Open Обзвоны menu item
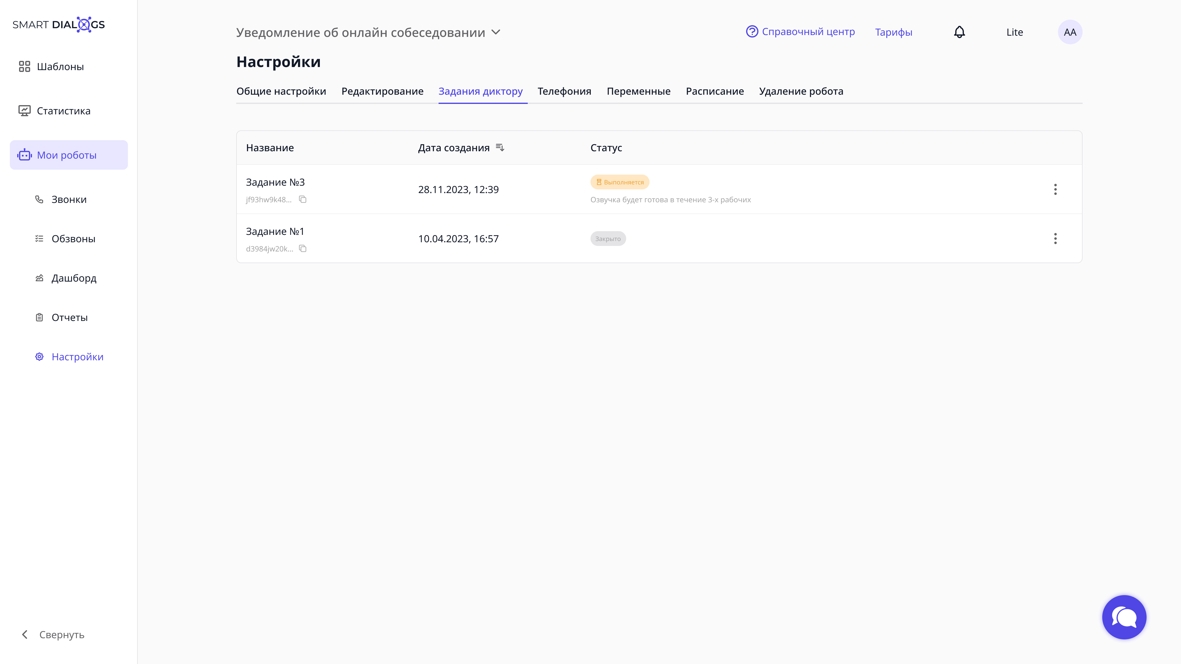This screenshot has height=664, width=1181. click(x=74, y=239)
